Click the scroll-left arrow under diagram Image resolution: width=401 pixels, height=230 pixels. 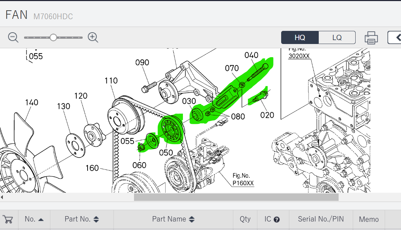2,197
